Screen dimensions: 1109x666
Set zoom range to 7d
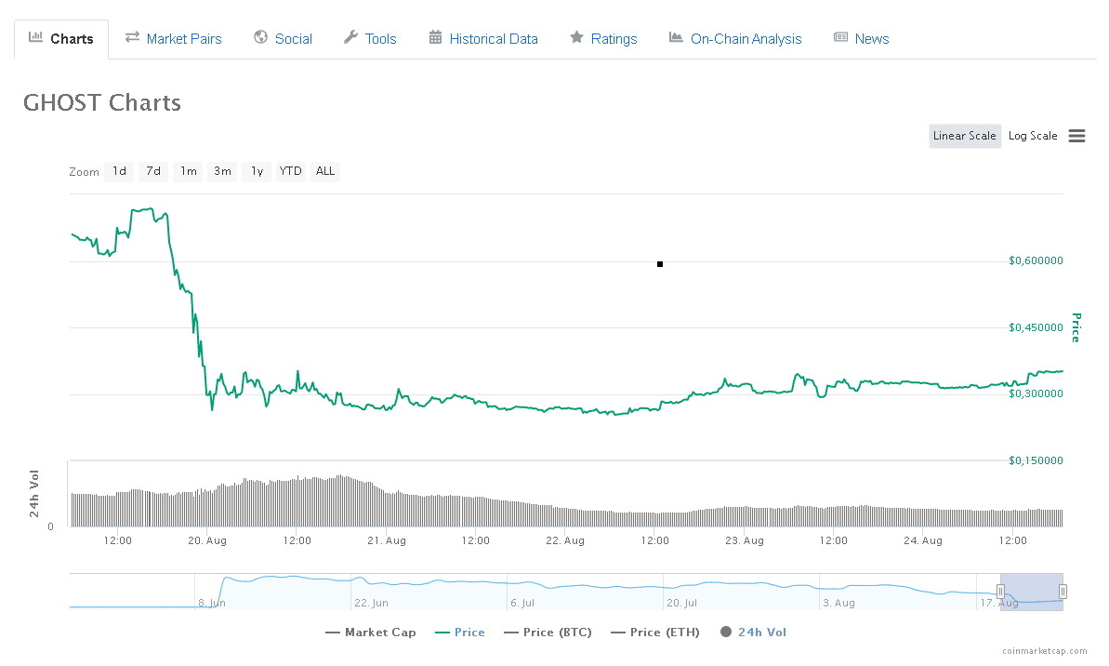tap(153, 171)
